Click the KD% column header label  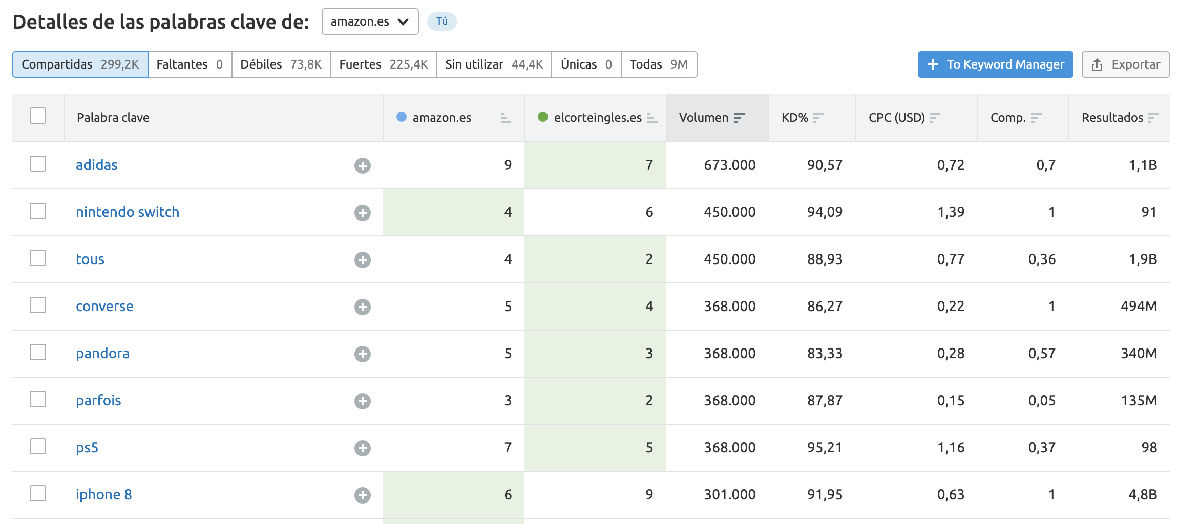pyautogui.click(x=795, y=118)
